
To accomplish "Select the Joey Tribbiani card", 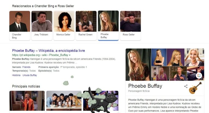I will (x=42, y=26).
